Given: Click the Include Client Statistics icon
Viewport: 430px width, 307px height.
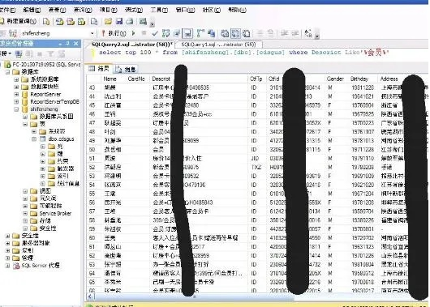Looking at the screenshot, I should [211, 33].
